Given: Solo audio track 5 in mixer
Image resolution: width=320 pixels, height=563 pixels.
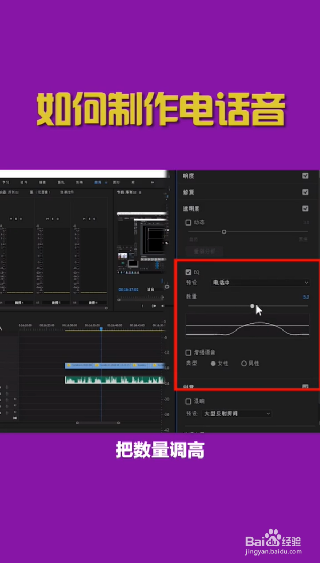Looking at the screenshot, I should pyautogui.click(x=52, y=219).
